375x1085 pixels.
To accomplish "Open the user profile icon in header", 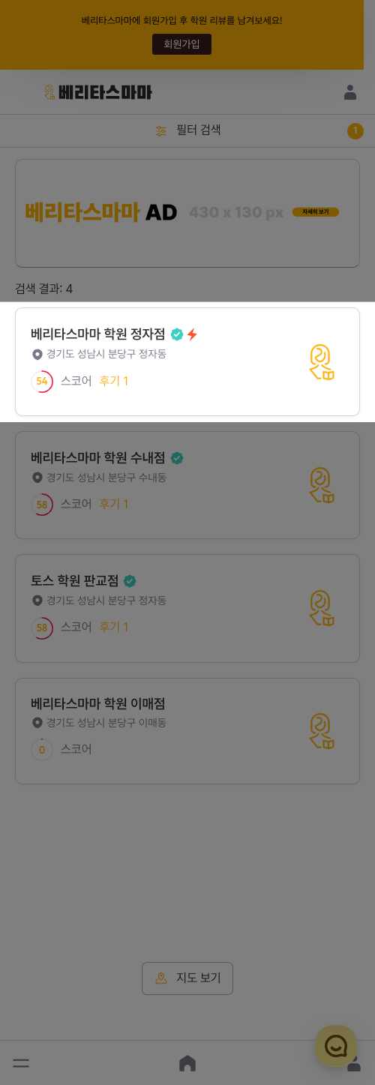I will [350, 92].
